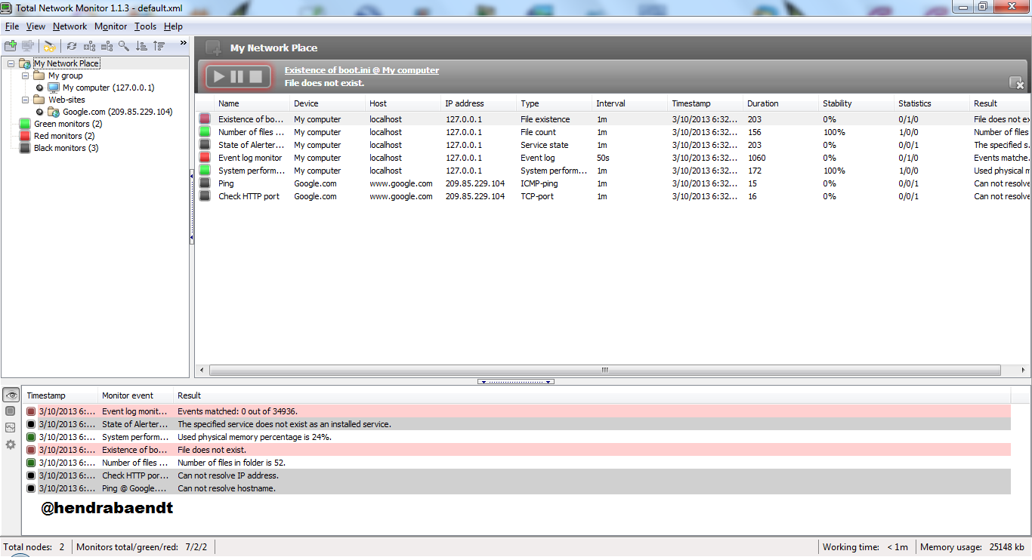Expand all nodes with the plus-tree icon
The height and width of the screenshot is (560, 1032).
coord(89,46)
